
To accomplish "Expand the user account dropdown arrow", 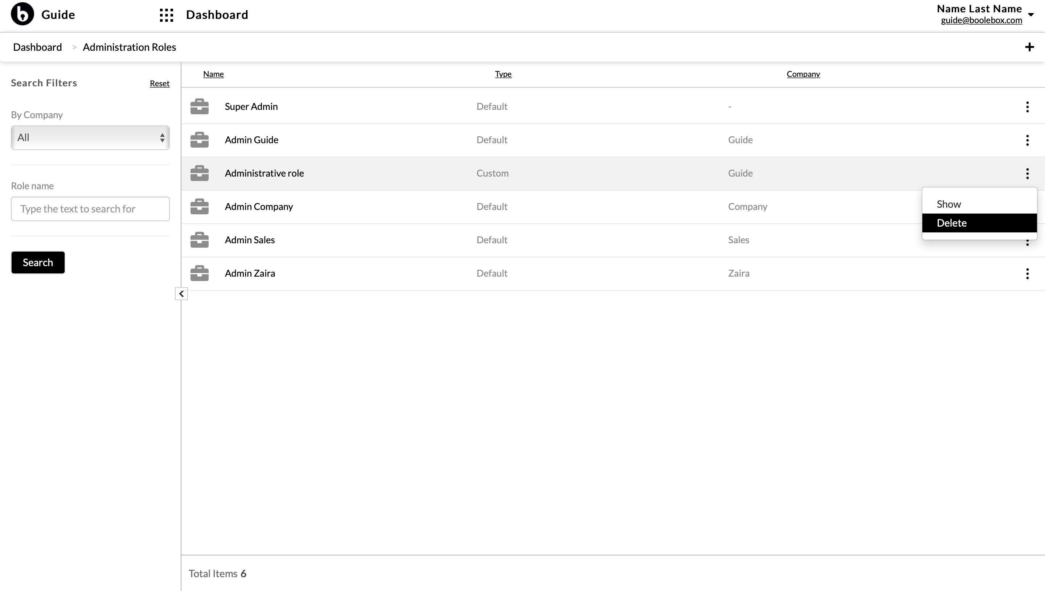I will pyautogui.click(x=1031, y=15).
